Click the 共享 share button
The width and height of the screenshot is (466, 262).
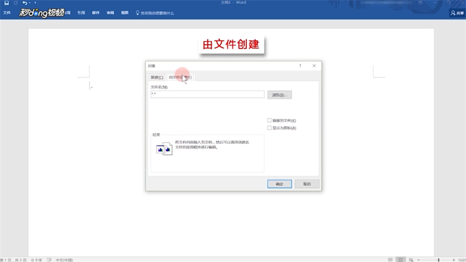point(458,13)
